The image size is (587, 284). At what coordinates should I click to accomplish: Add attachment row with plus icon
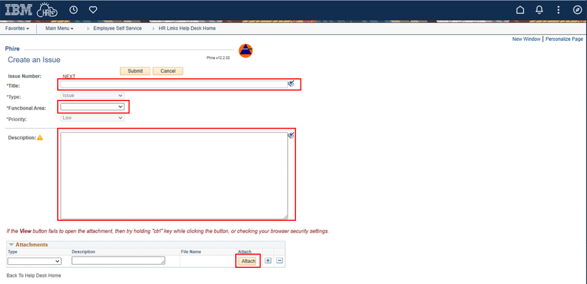click(x=268, y=261)
